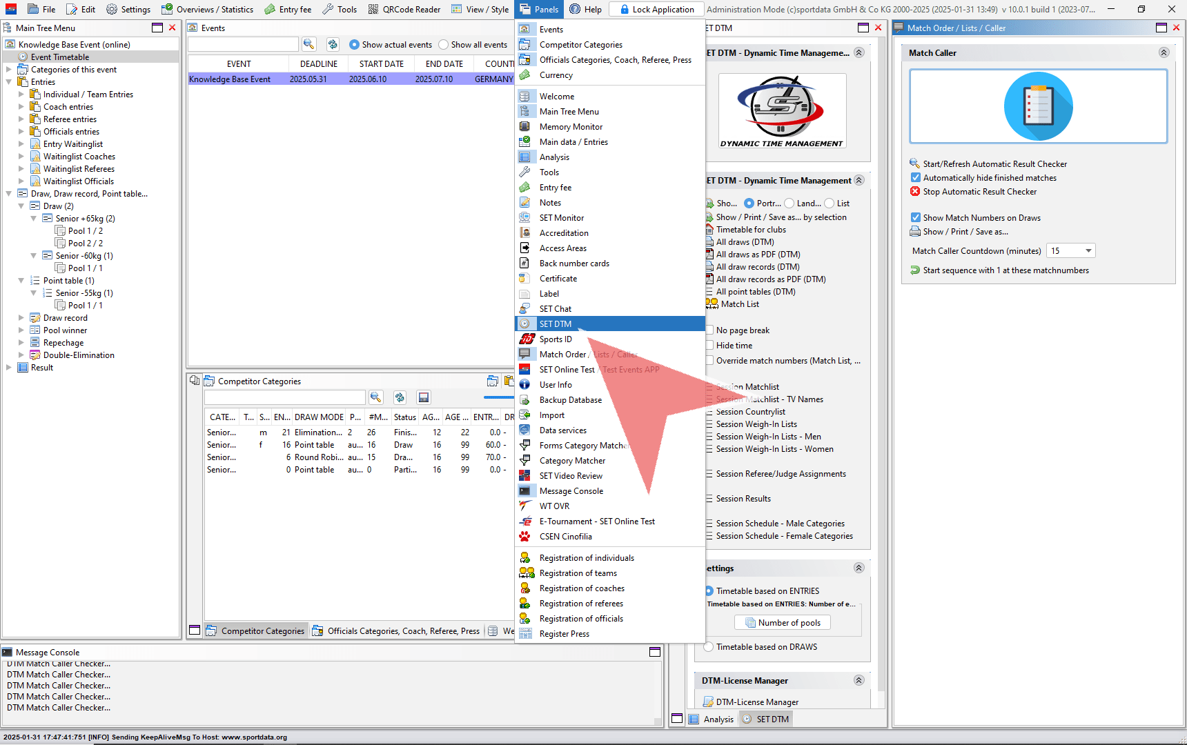1187x745 pixels.
Task: Click the Sports ID icon in Panels menu
Action: [527, 339]
